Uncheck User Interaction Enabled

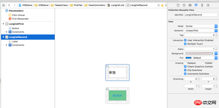[x=185, y=40]
